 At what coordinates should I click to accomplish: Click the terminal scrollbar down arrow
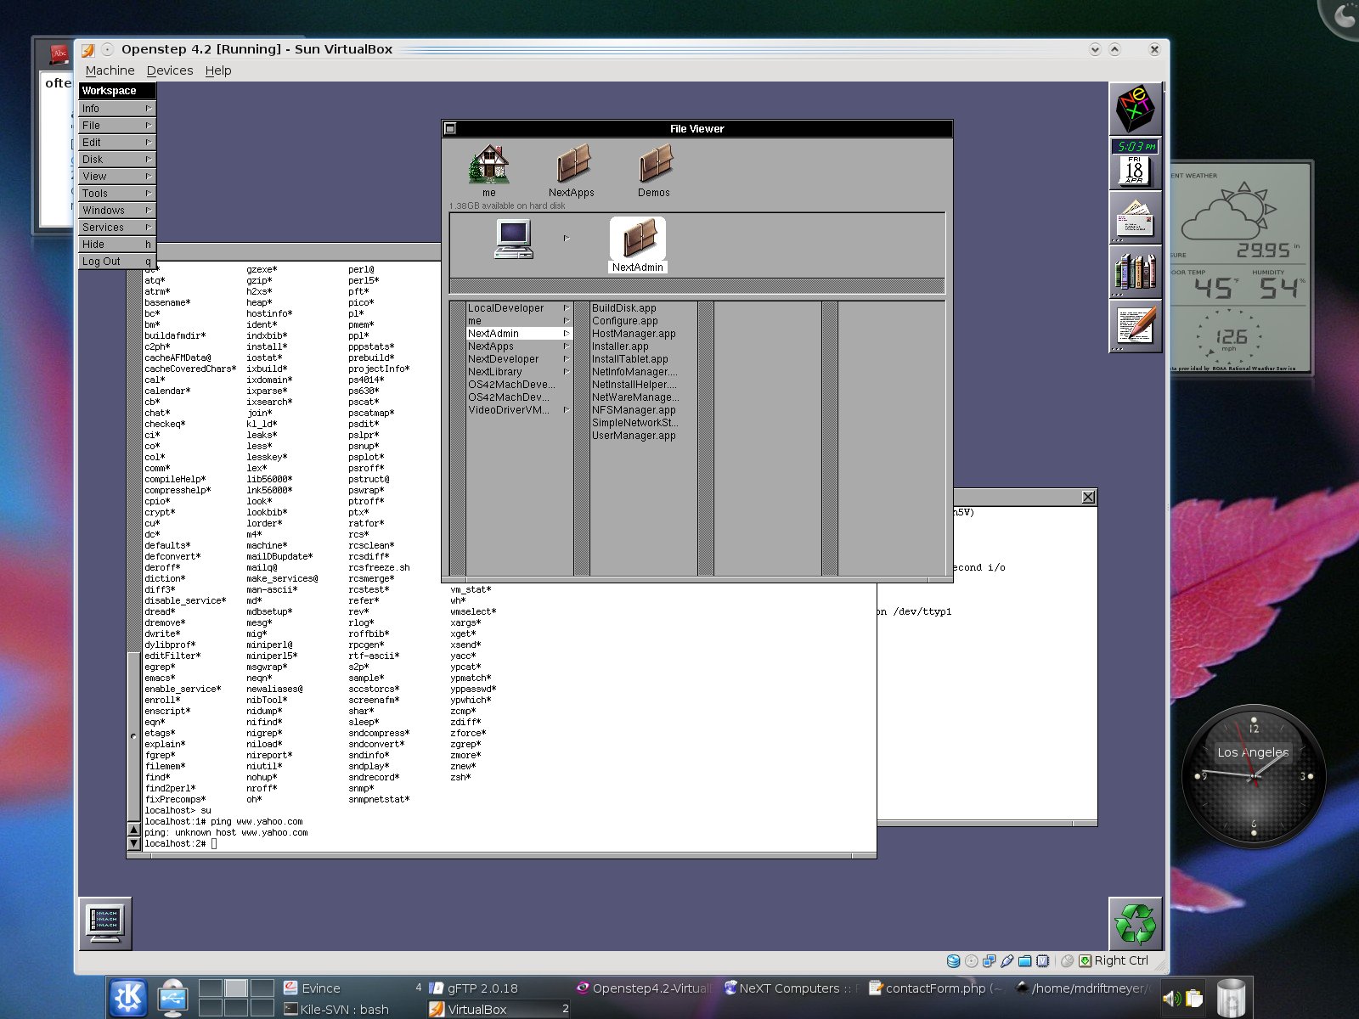pos(134,843)
